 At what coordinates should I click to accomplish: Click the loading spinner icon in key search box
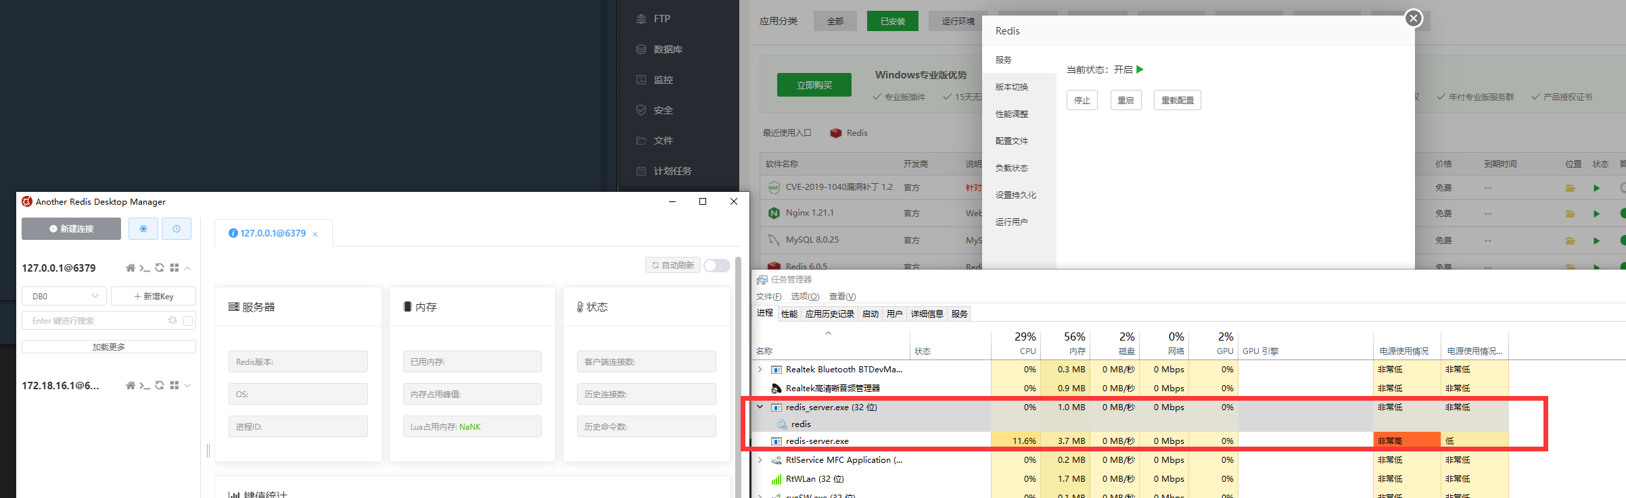coord(172,320)
